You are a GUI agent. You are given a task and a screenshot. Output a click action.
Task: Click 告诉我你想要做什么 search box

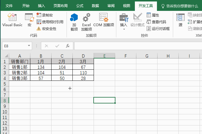[180, 6]
